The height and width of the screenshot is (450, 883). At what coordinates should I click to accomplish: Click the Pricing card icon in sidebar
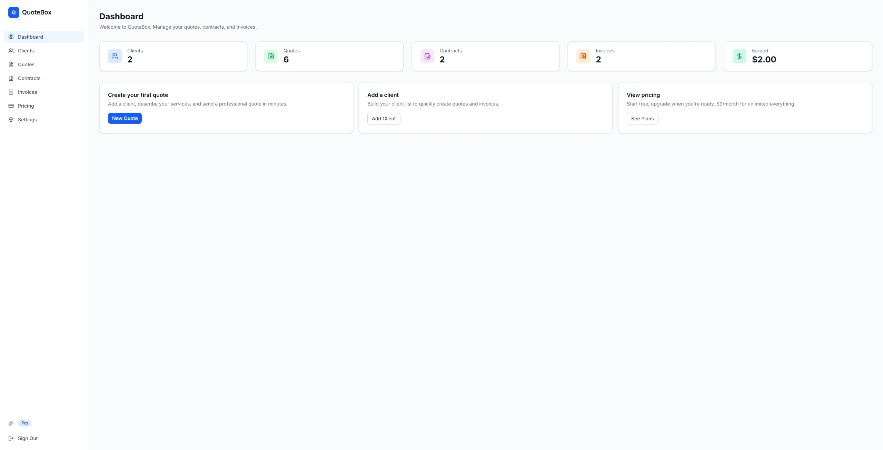tap(11, 106)
